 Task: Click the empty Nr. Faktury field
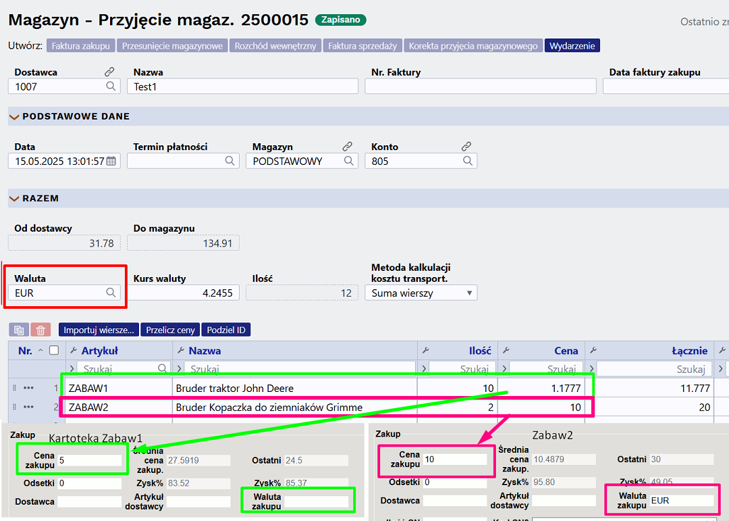pos(481,86)
